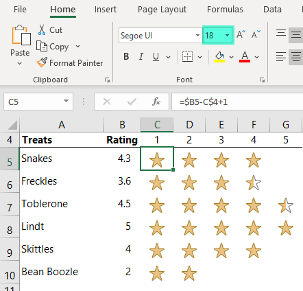Expand underline style options
Image resolution: width=303 pixels, height=291 pixels.
pos(168,57)
